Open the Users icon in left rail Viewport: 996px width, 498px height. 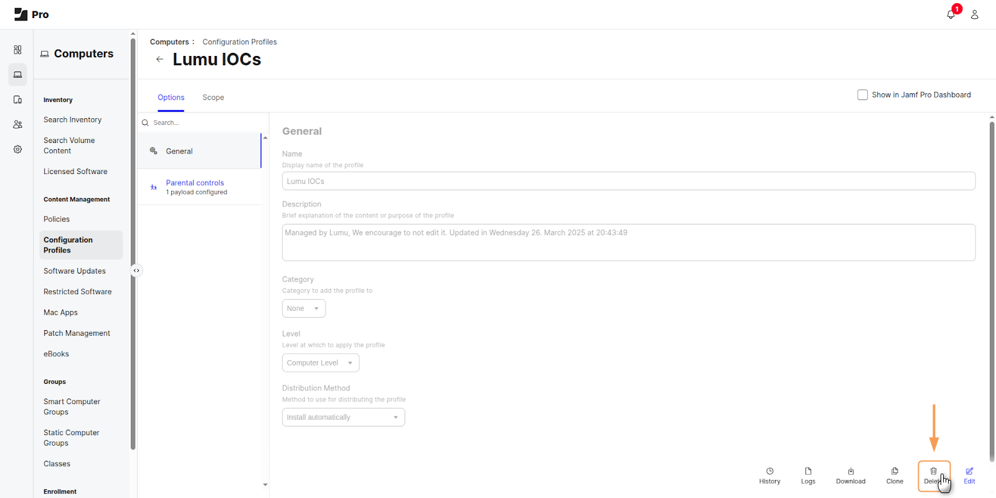(17, 124)
